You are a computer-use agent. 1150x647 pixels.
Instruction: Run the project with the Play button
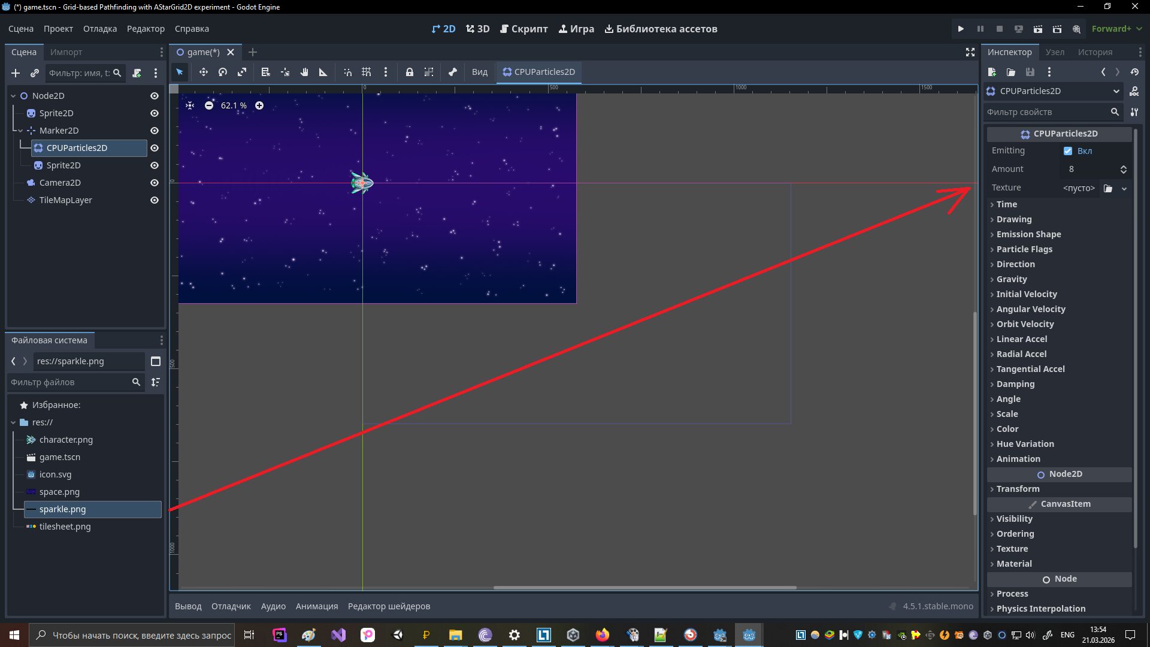pos(961,29)
